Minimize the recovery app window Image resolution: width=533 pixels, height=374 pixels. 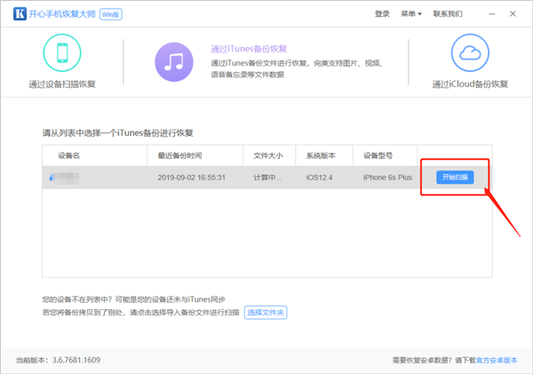[491, 14]
